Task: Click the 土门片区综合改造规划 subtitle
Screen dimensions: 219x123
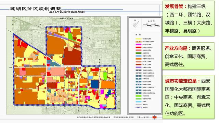Action: tap(67, 12)
